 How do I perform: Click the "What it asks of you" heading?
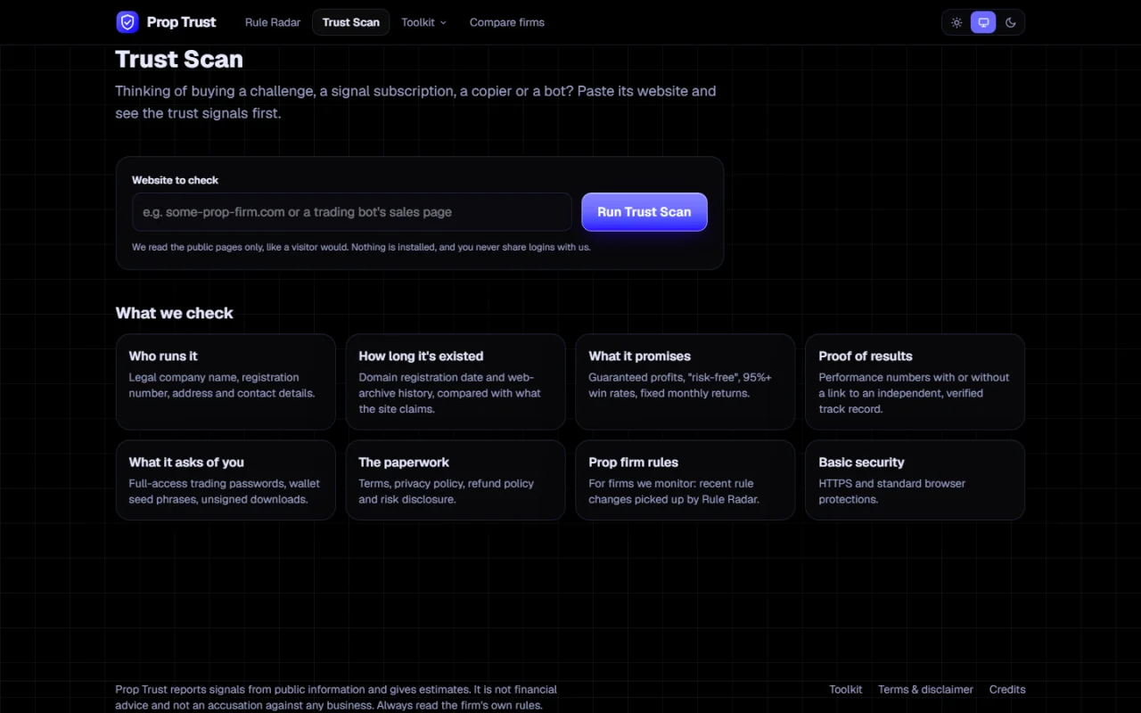click(186, 462)
